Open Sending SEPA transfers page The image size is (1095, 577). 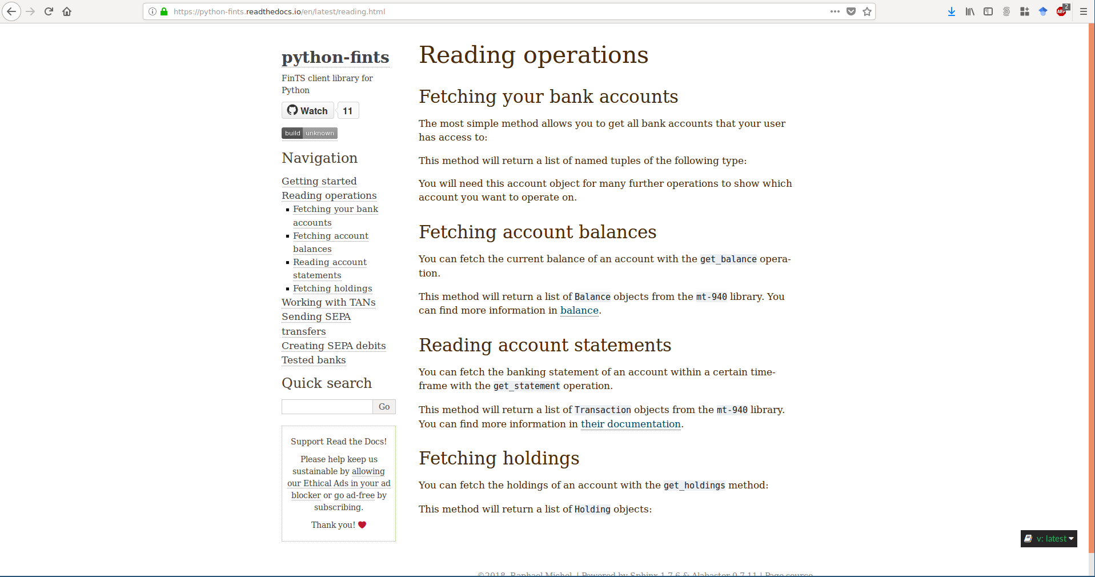pos(316,324)
